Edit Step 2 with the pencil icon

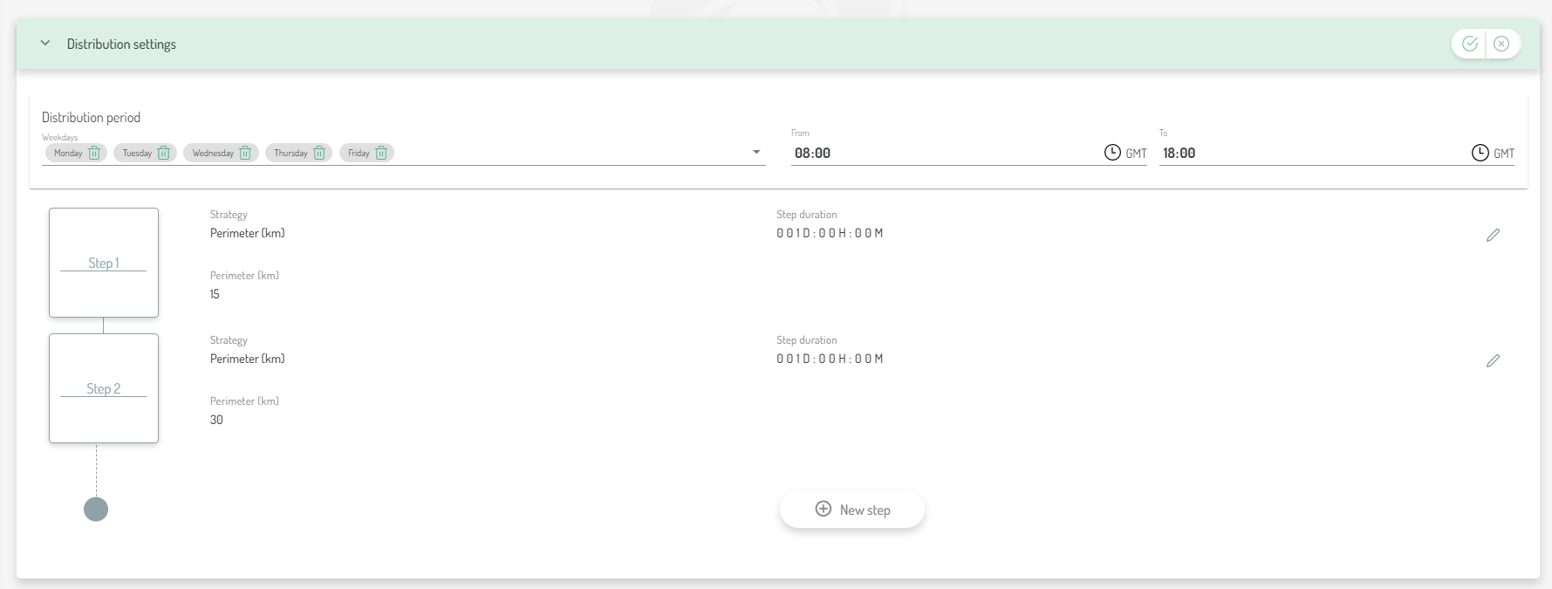[x=1493, y=360]
